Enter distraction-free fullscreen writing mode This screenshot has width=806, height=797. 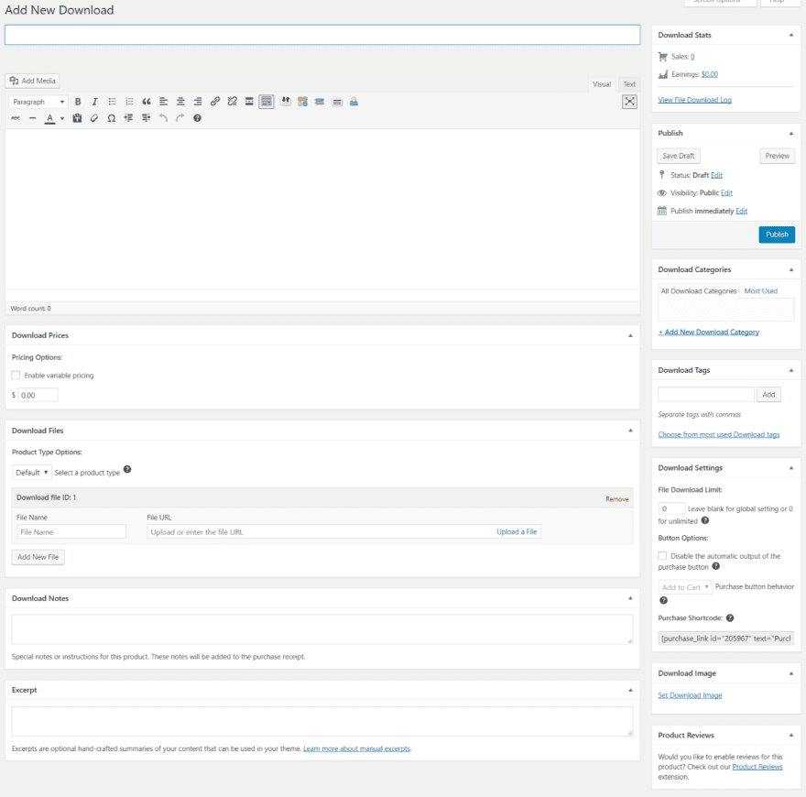(x=629, y=102)
